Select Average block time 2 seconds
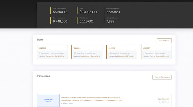 pyautogui.click(x=113, y=12)
